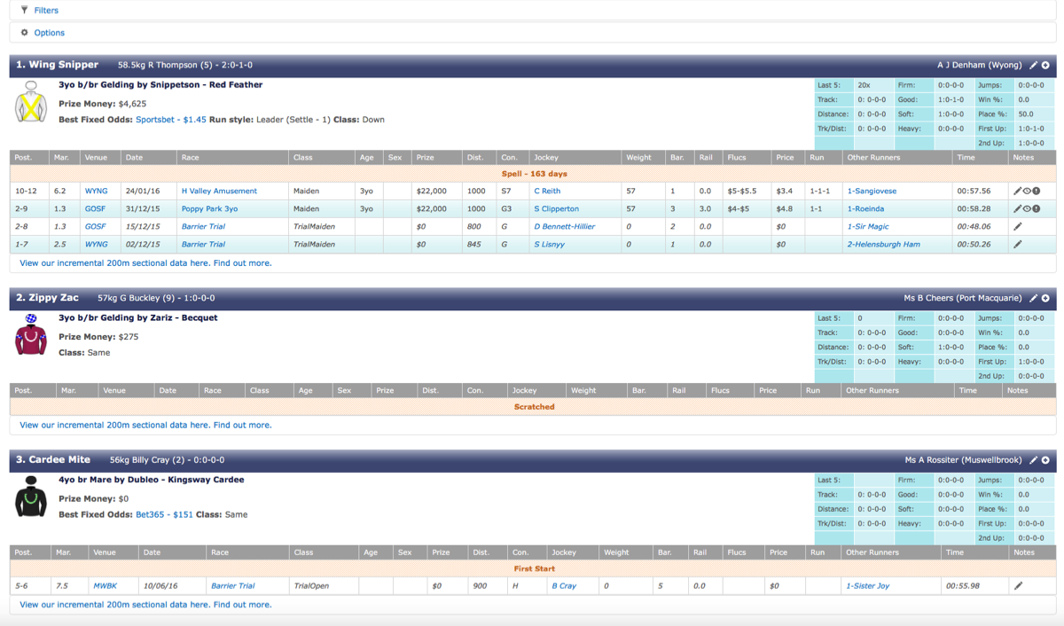Click the Price column header in Wing Snipper table
This screenshot has height=626, width=1064.
[x=784, y=158]
